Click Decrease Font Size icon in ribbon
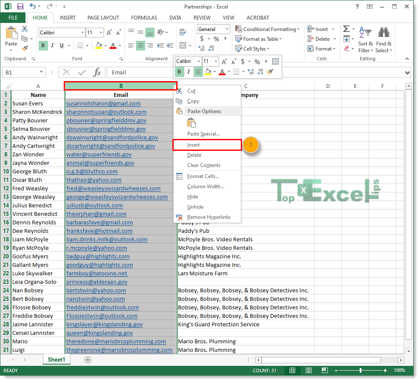The height and width of the screenshot is (382, 420). coord(118,32)
